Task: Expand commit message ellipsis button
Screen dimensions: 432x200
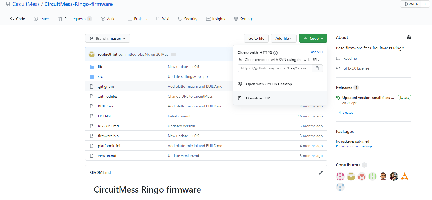Action: [x=173, y=55]
